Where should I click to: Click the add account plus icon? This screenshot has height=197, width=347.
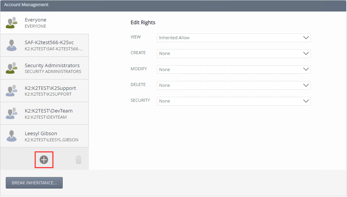click(44, 160)
